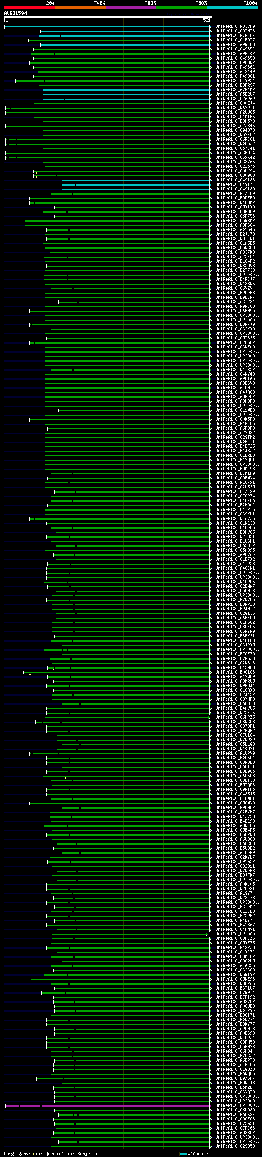Open hit UniRef100_A7PE87
This screenshot has height=1157, width=262.
tap(235, 35)
